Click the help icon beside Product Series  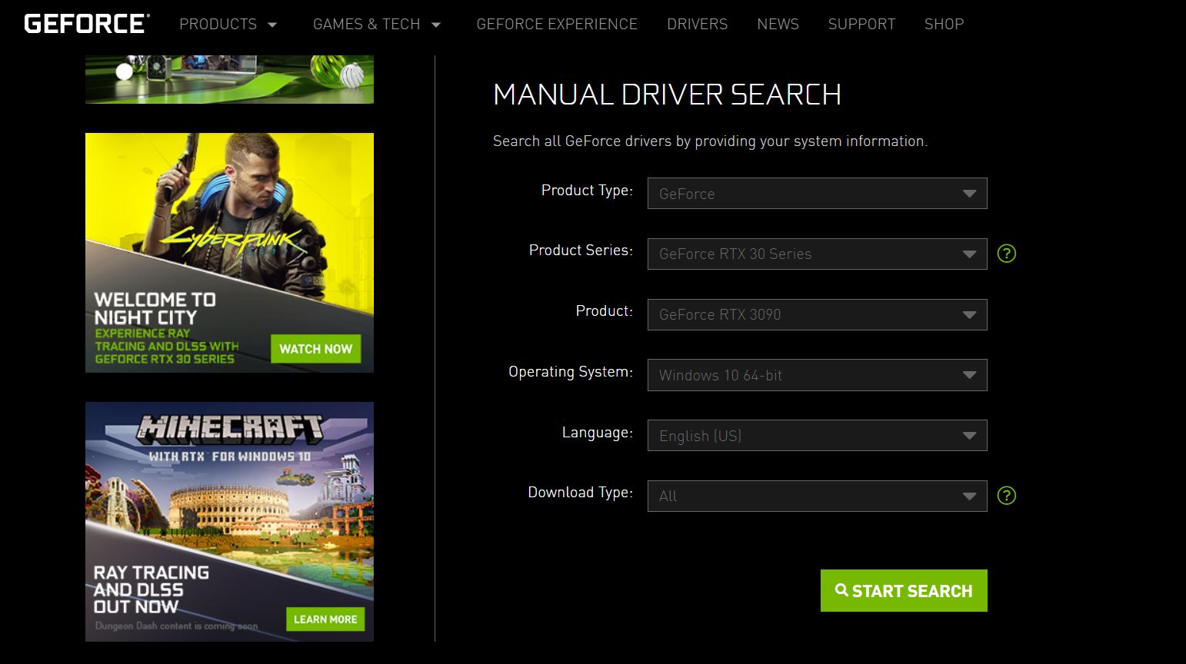1006,253
